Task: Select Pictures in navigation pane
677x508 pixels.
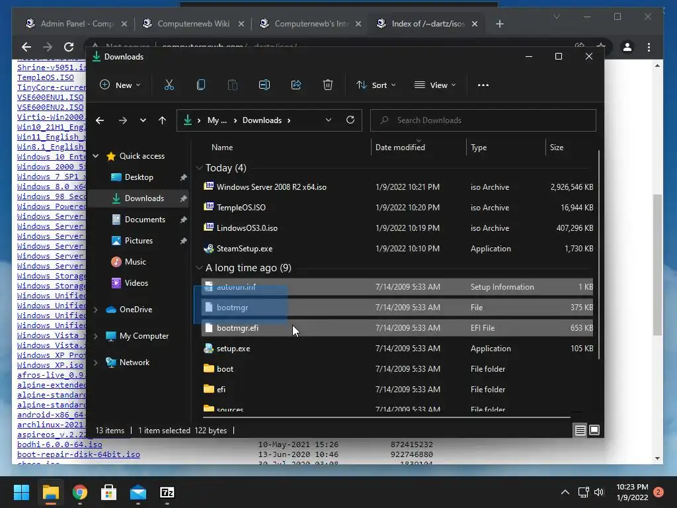Action: pyautogui.click(x=139, y=241)
